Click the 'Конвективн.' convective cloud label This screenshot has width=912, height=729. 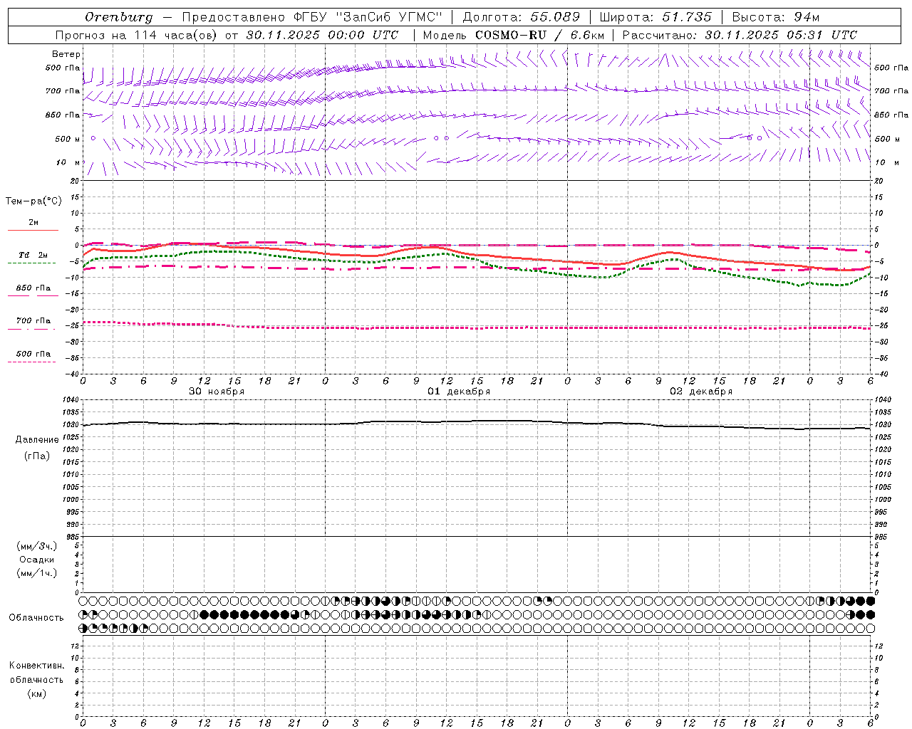(37, 666)
